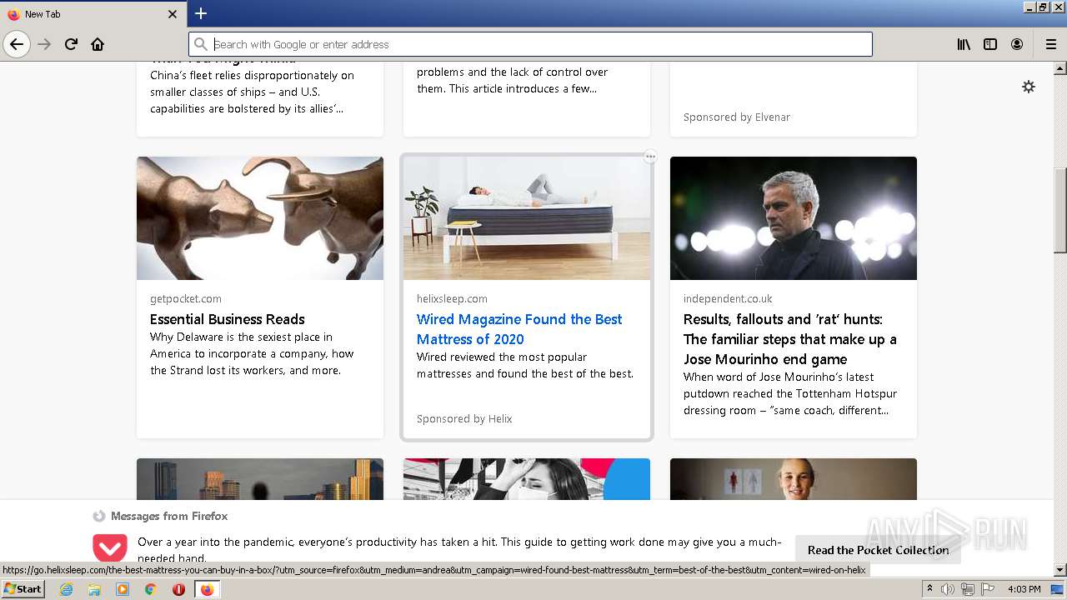Click the action center flag tray icon

click(x=988, y=589)
